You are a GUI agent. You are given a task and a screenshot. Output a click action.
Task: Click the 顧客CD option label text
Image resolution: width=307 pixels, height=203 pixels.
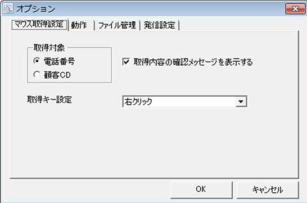click(57, 75)
